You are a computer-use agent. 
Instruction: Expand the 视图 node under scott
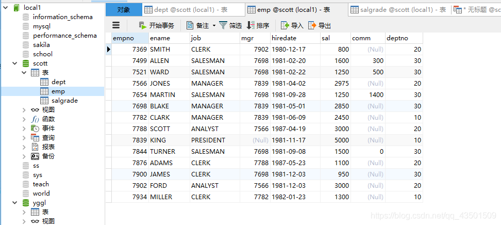tap(24, 110)
